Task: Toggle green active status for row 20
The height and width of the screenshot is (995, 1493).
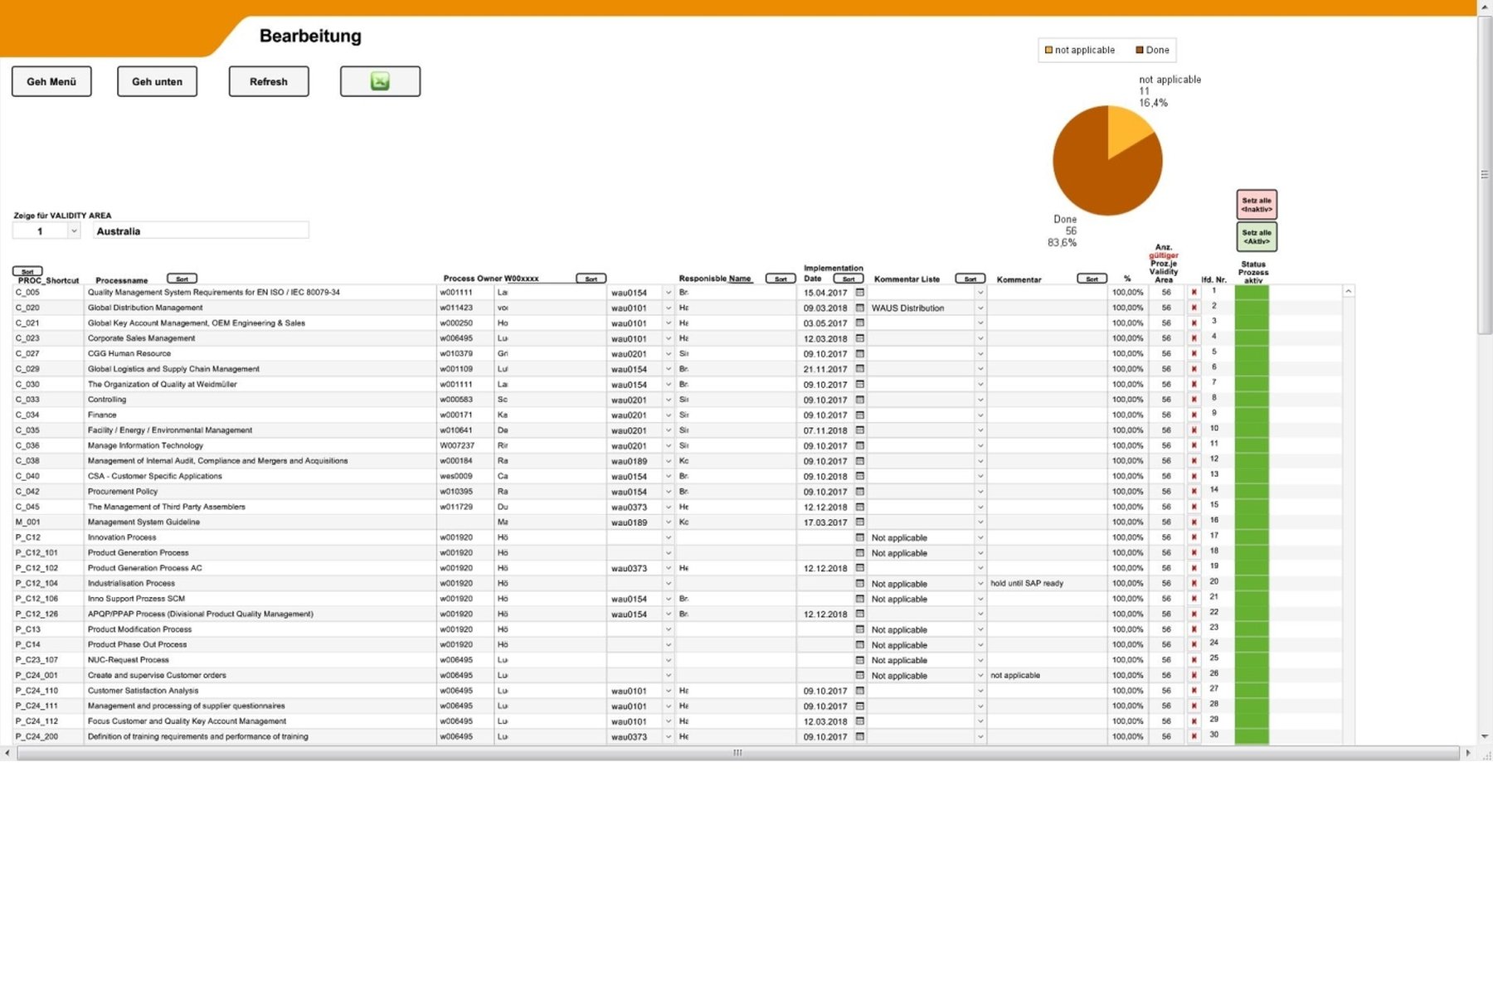Action: click(1252, 583)
